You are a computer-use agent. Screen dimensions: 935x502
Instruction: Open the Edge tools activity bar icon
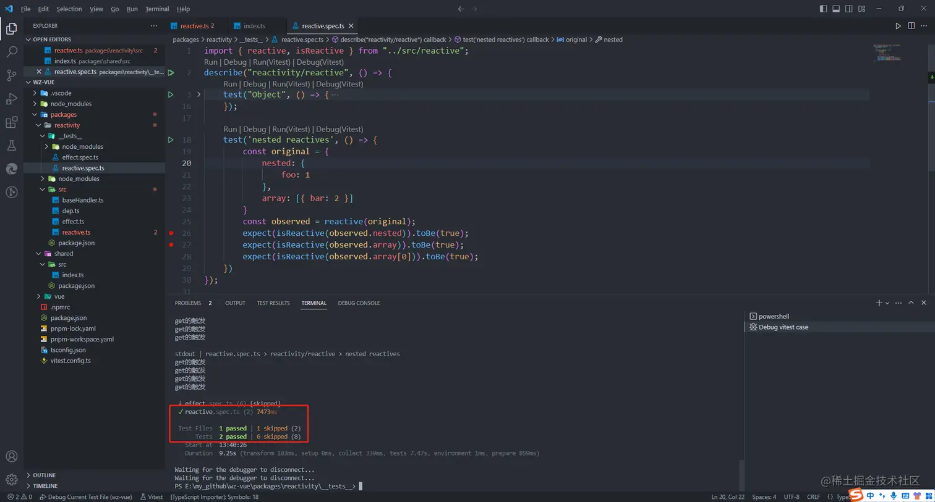[11, 169]
